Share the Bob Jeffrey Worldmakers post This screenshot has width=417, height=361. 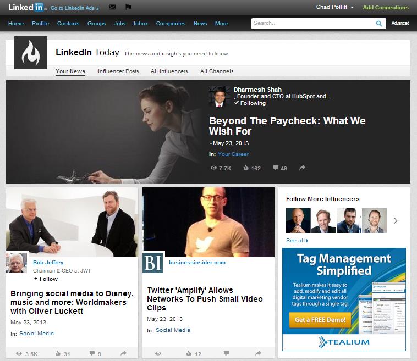pyautogui.click(x=123, y=353)
